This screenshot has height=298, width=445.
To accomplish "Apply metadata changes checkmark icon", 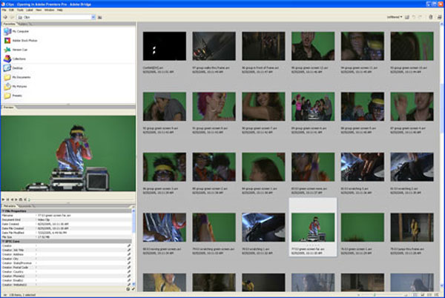I will (x=133, y=289).
